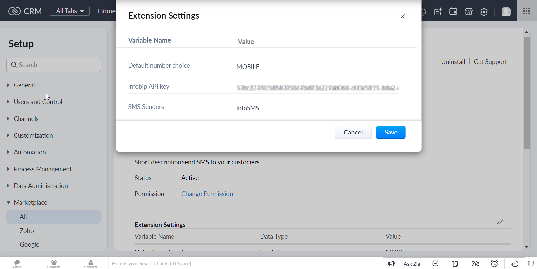Click the pencil edit icon for Extension Settings
Image resolution: width=537 pixels, height=269 pixels.
500,222
